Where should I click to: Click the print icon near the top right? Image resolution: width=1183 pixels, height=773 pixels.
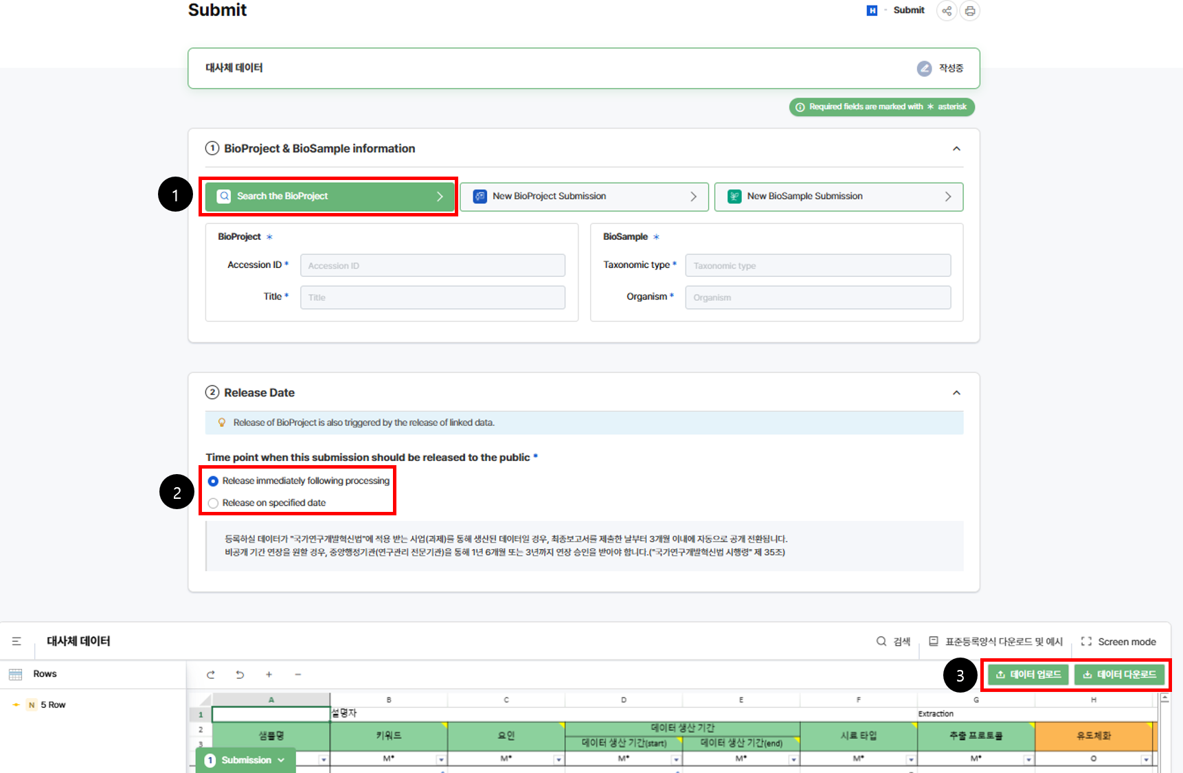click(970, 11)
